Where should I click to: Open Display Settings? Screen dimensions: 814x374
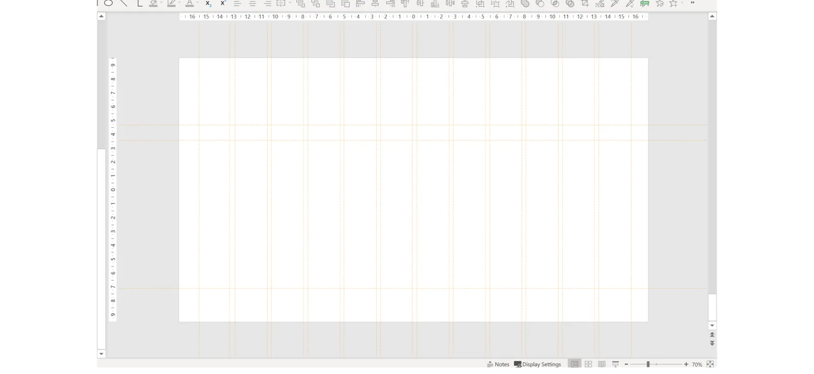(x=538, y=364)
